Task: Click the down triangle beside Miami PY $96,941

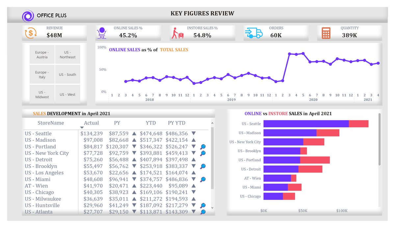Action: 134,179
